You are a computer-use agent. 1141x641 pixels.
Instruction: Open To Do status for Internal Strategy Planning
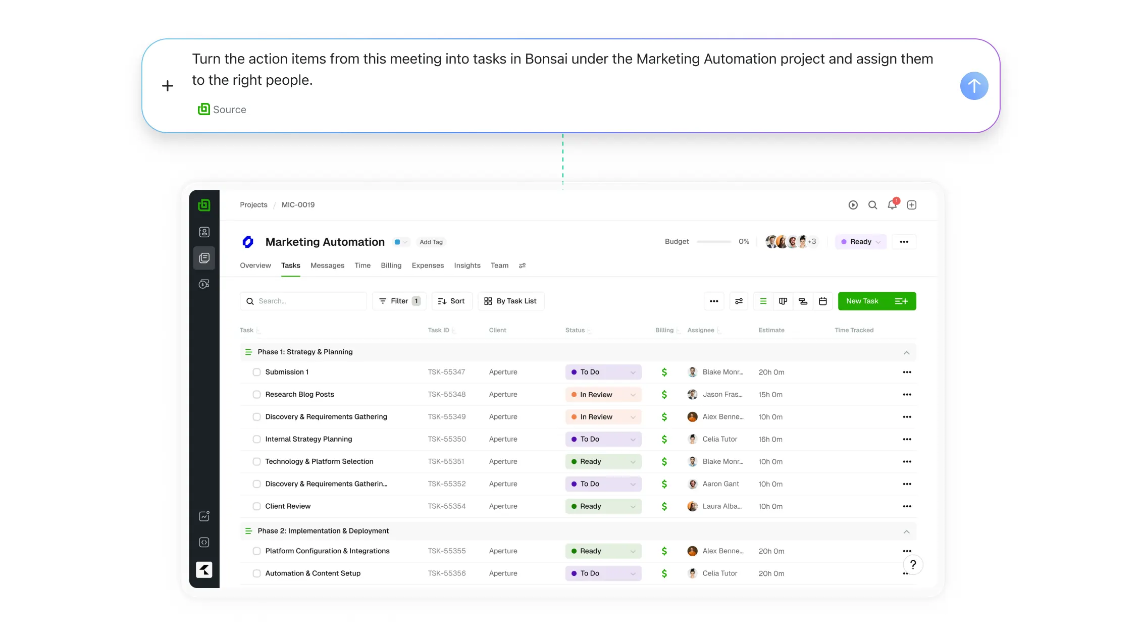(603, 439)
